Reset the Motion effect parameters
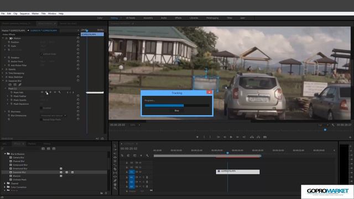Screen dimensions: 354x199 (x=78, y=38)
